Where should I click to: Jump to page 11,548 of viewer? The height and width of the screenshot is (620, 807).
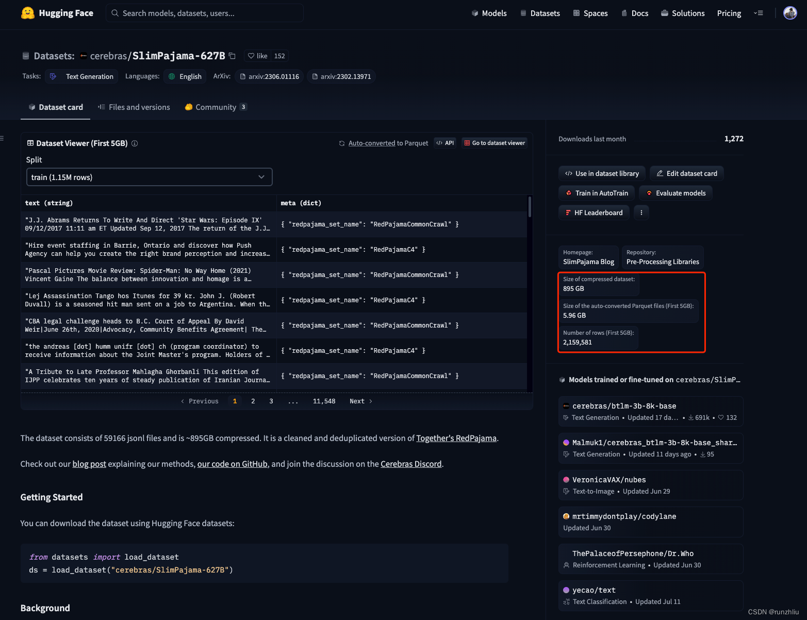tap(324, 401)
